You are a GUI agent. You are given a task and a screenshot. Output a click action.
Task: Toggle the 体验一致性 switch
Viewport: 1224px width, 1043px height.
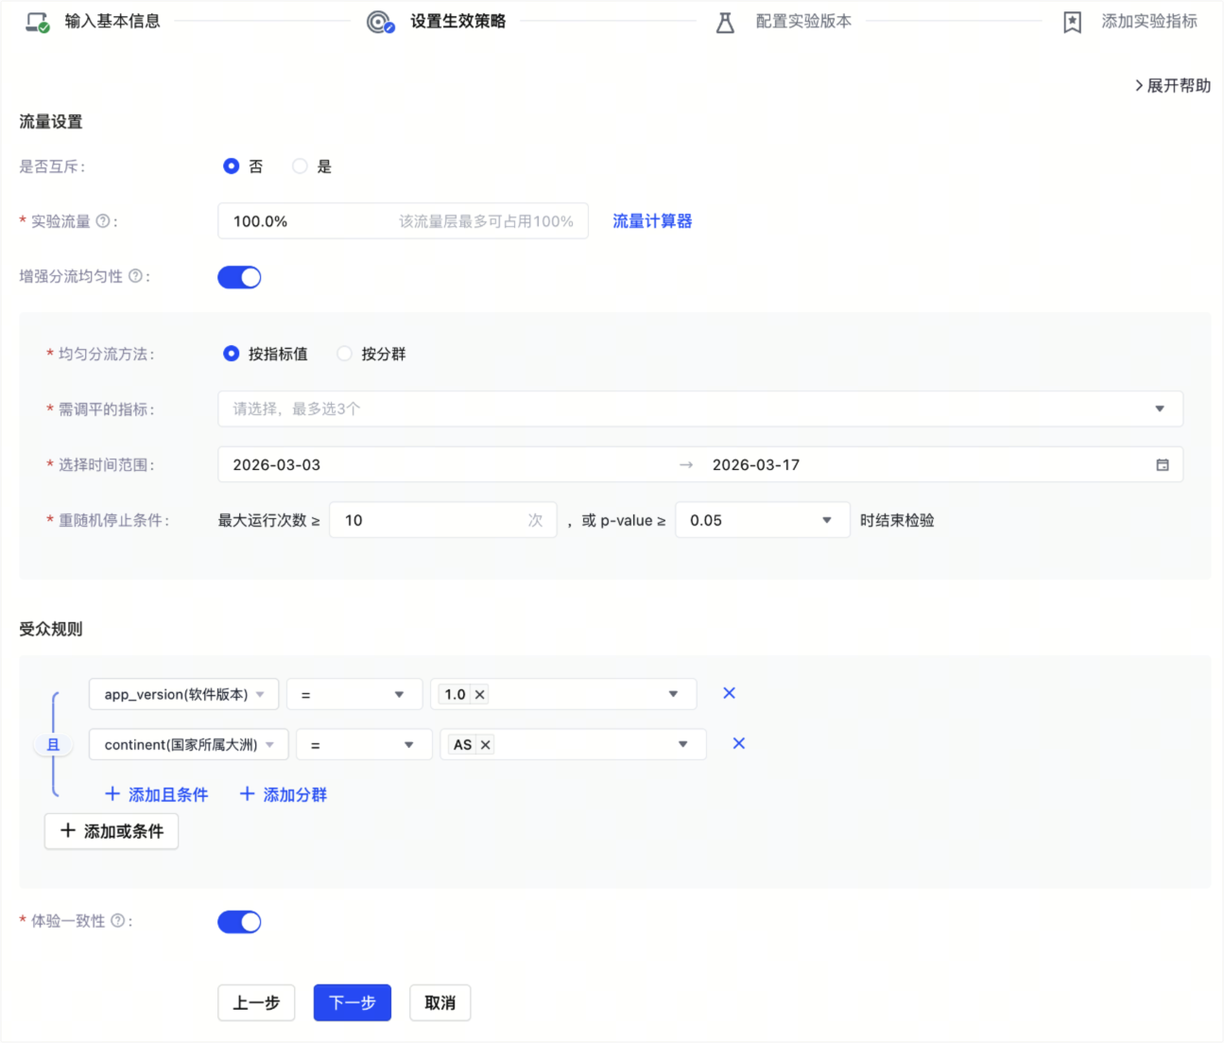click(239, 922)
